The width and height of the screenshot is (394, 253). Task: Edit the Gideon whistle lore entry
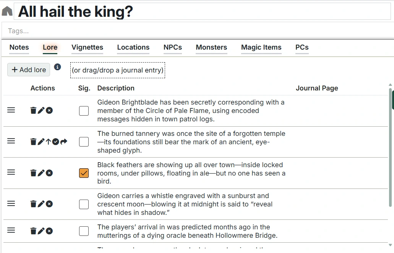41,204
